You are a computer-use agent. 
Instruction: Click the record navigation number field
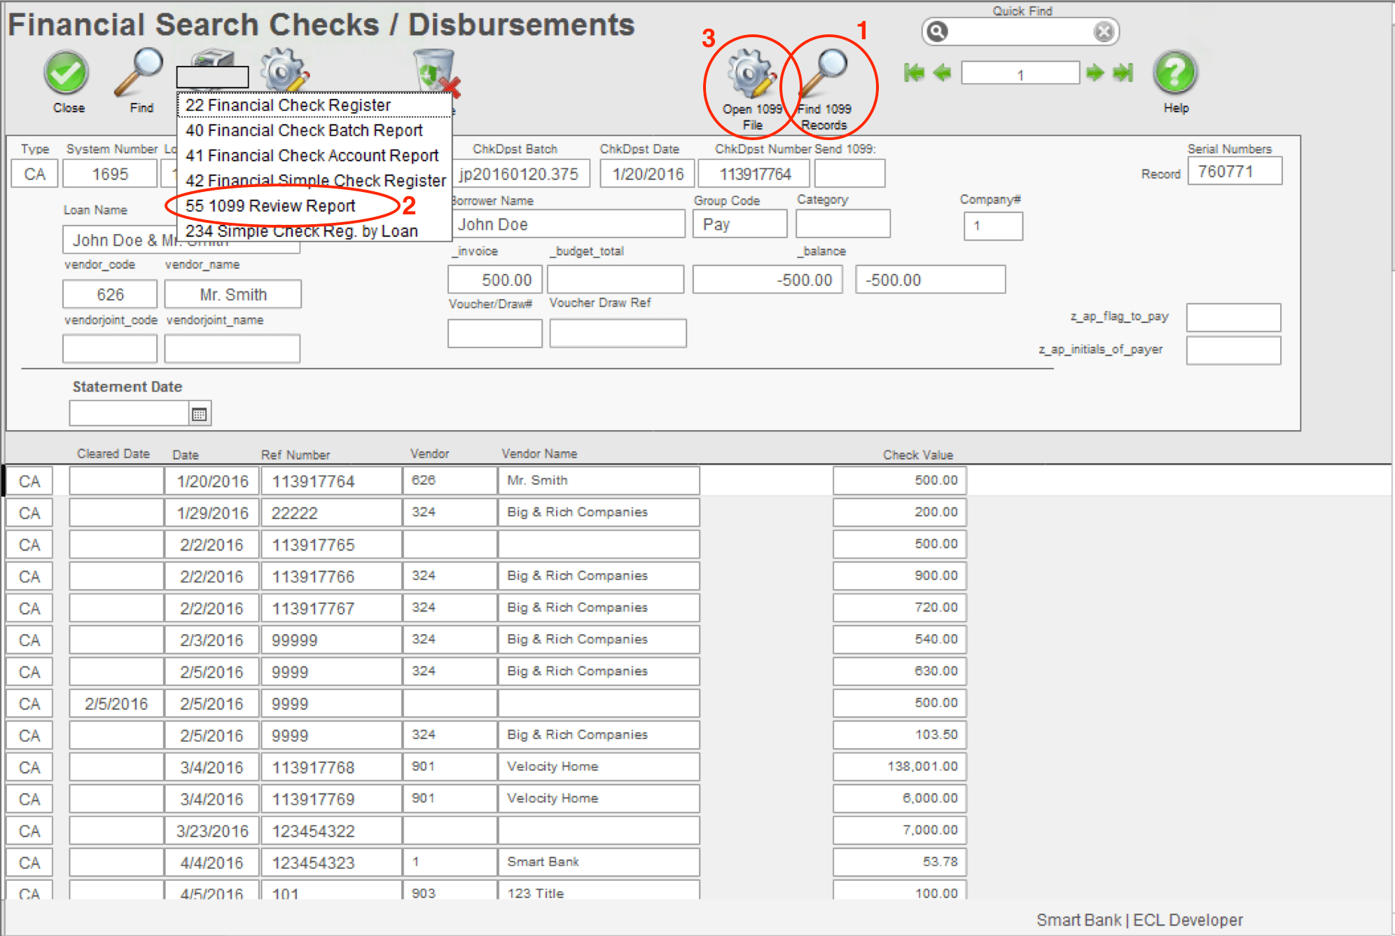(x=1019, y=72)
